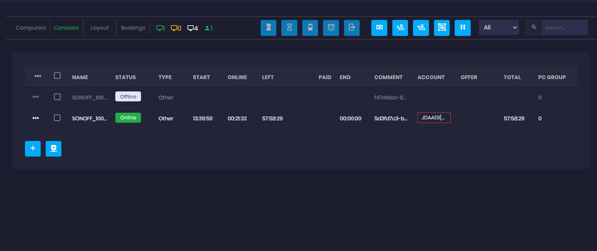Open actions menu for Online console row
597x251 pixels.
pos(36,118)
